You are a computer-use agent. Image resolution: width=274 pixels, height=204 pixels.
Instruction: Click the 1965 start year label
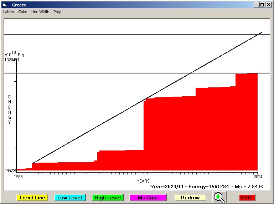(18, 177)
